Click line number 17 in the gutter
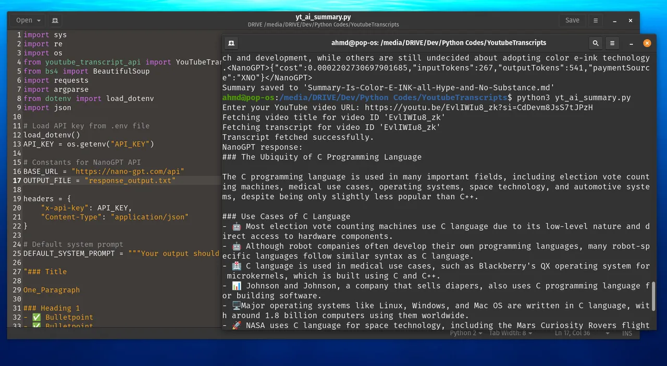Image resolution: width=667 pixels, height=366 pixels. tap(17, 180)
